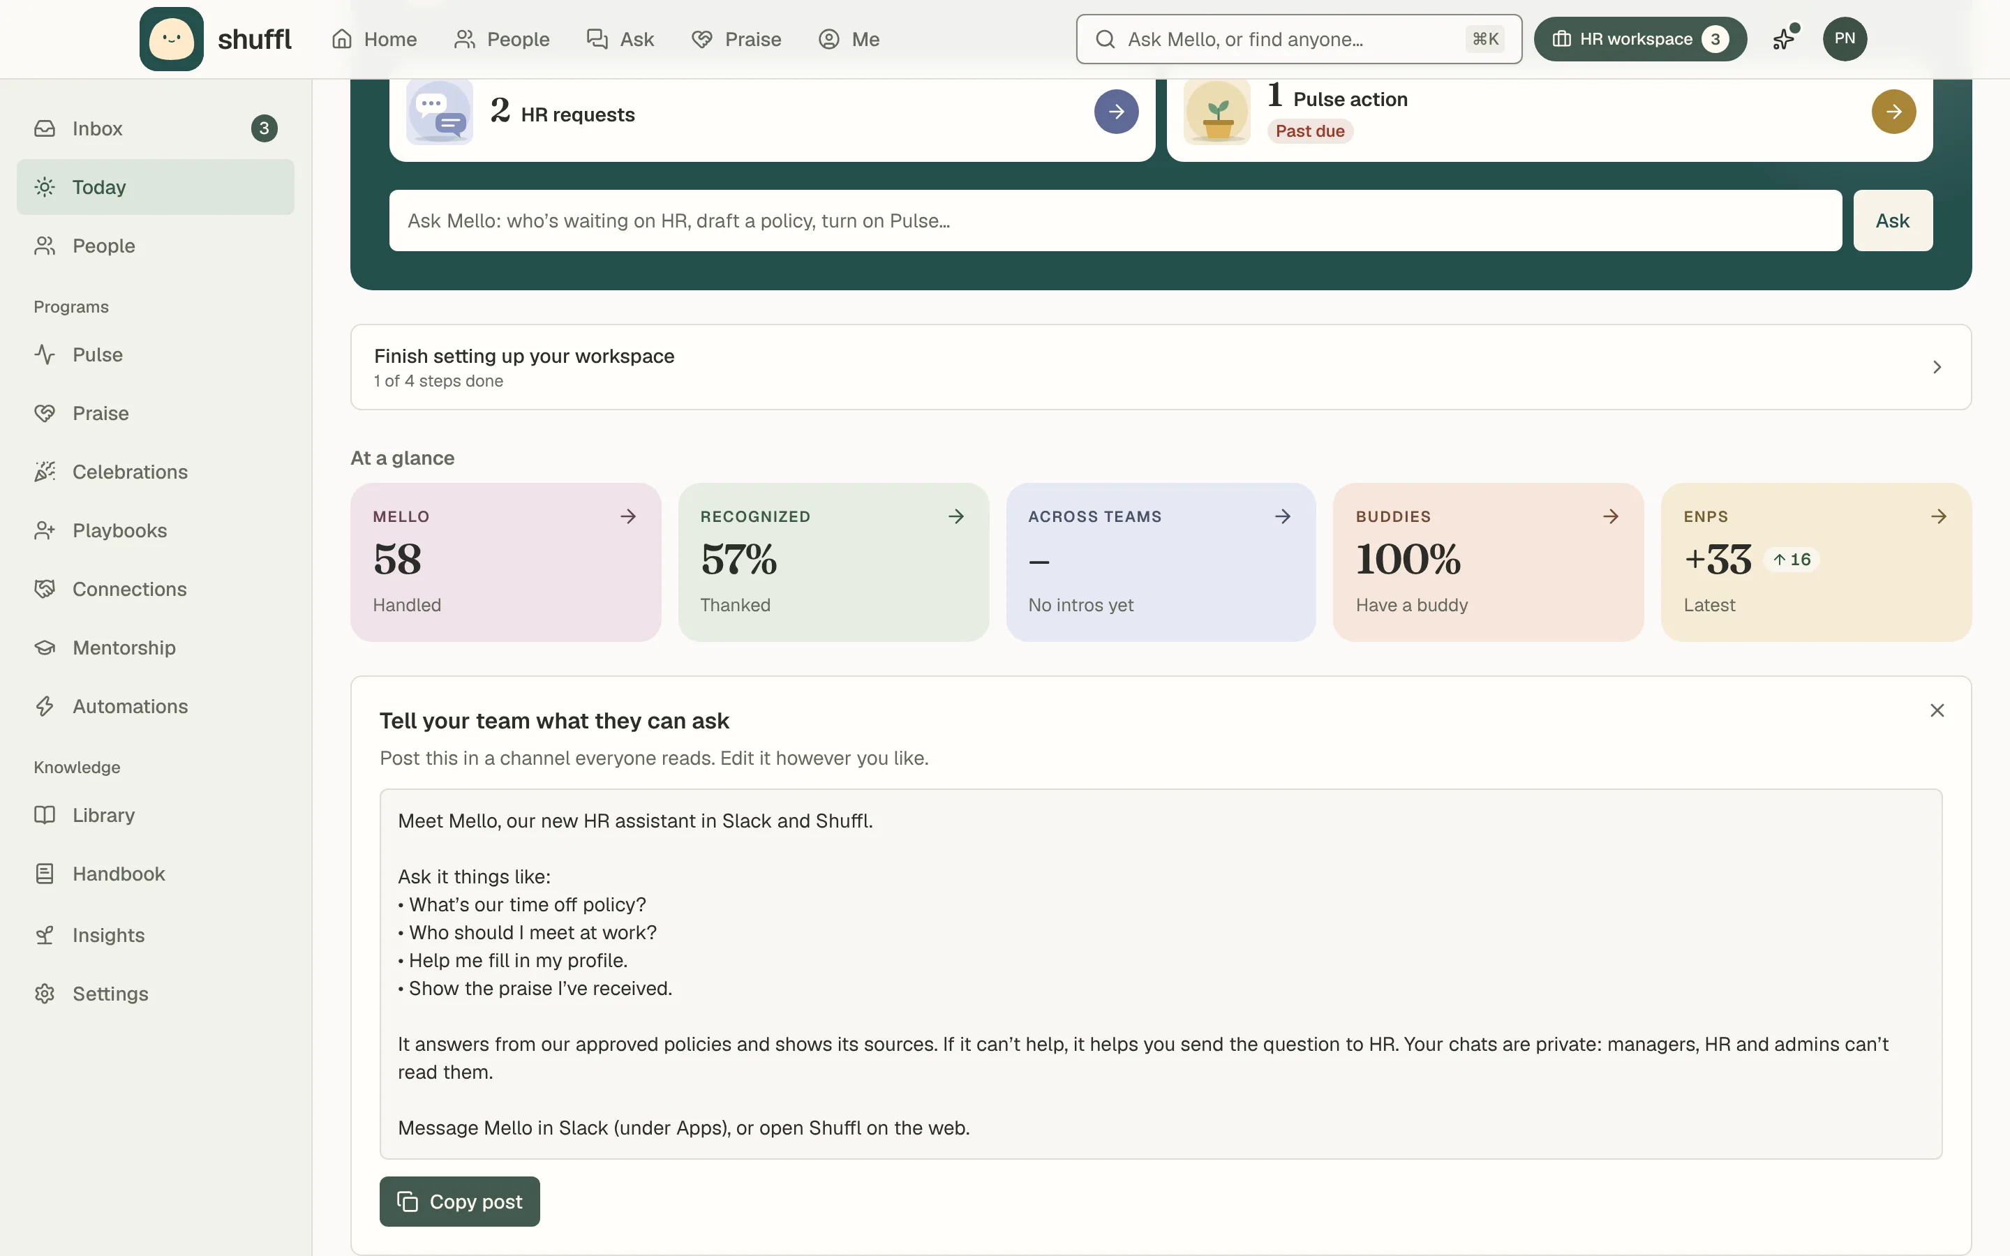Open the Across Teams card arrow
The width and height of the screenshot is (2010, 1256).
point(1282,516)
